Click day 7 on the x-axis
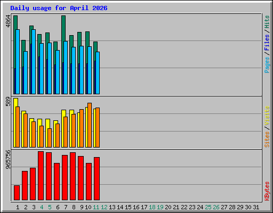The height and width of the screenshot is (213, 273). 66,207
